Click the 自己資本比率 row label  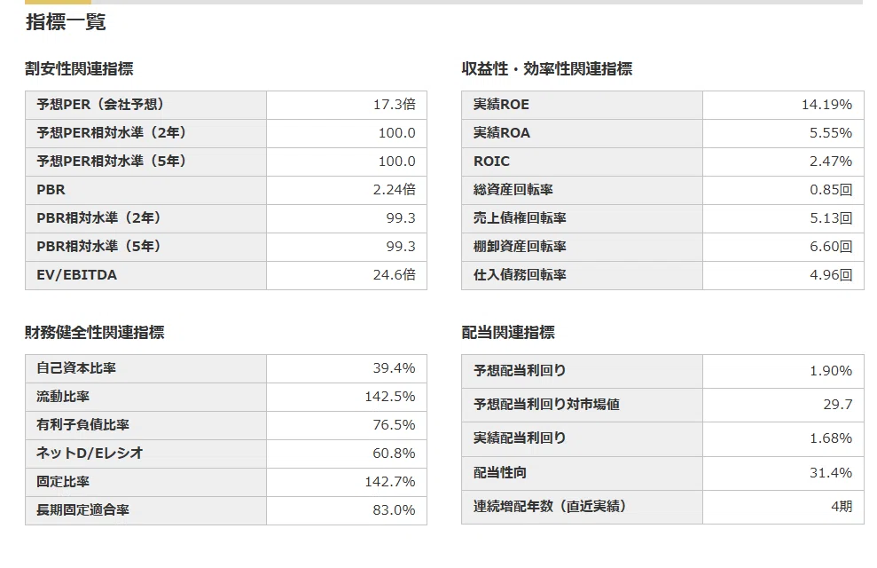click(x=76, y=368)
